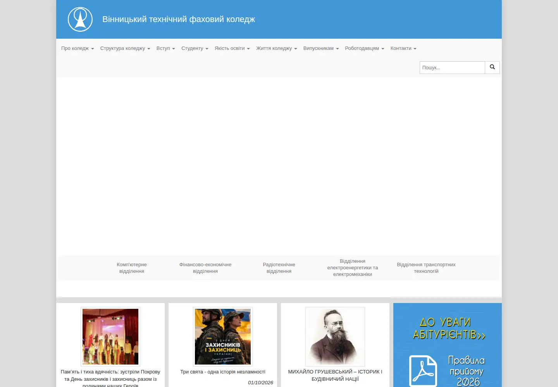This screenshot has height=387, width=558.
Task: Open the Роботодавцям menu
Action: 365,48
